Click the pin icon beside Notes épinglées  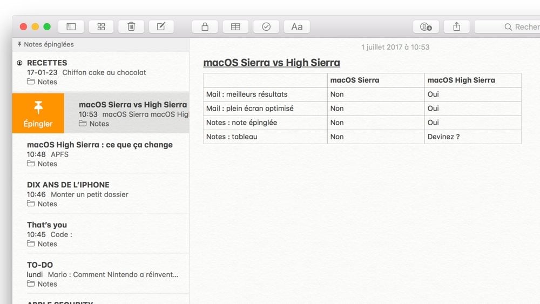tap(19, 44)
